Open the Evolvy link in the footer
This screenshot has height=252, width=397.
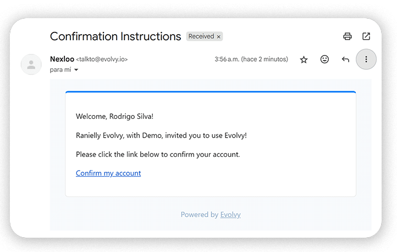click(x=230, y=215)
